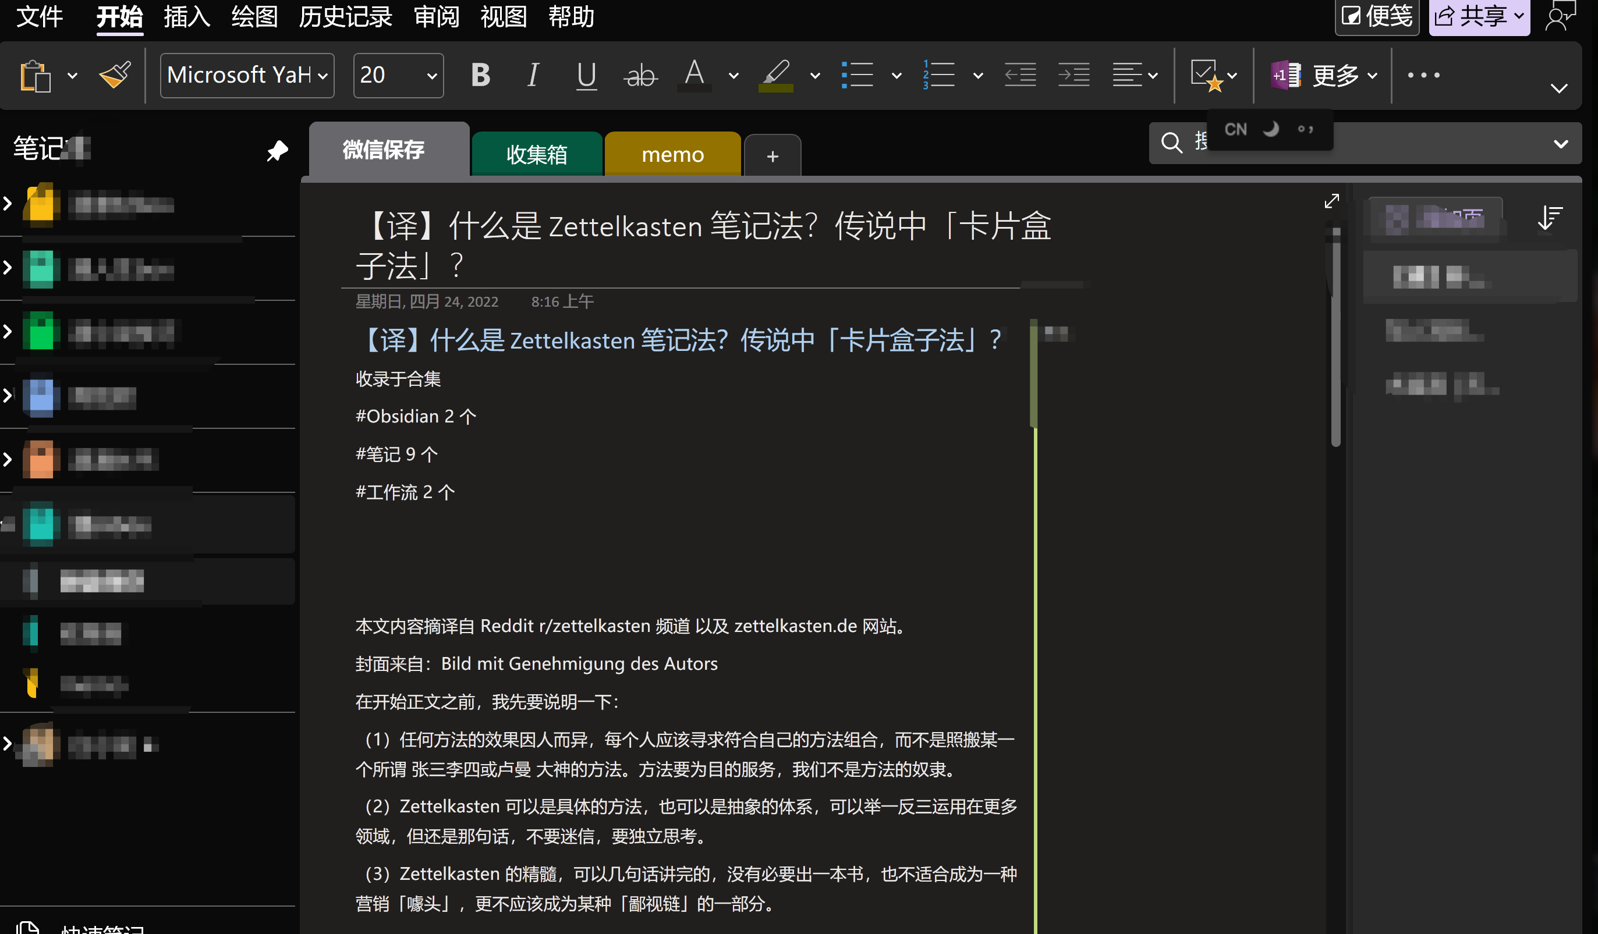This screenshot has width=1598, height=934.
Task: Toggle Italic formatting
Action: [x=533, y=75]
